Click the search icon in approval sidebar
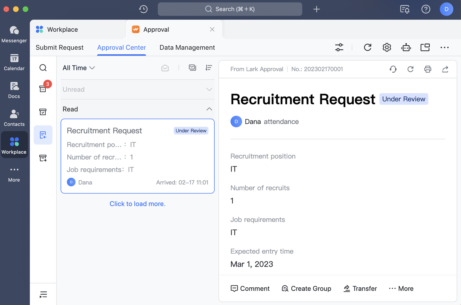The image size is (461, 305). [43, 68]
